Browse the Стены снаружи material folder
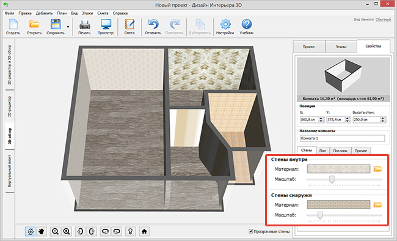Screen dimensions: 397x241 (x=377, y=204)
